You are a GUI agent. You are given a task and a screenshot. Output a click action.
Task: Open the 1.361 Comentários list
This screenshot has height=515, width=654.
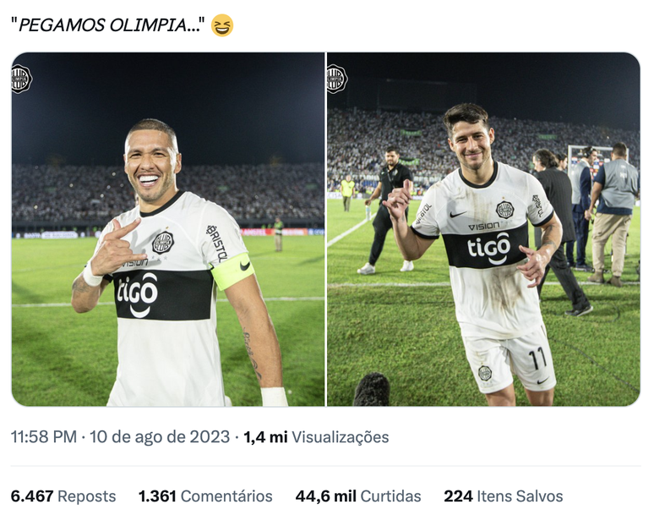click(205, 496)
